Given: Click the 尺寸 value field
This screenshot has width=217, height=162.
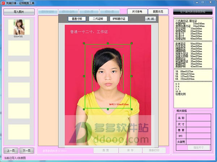Looking at the screenshot, I should [x=199, y=124].
